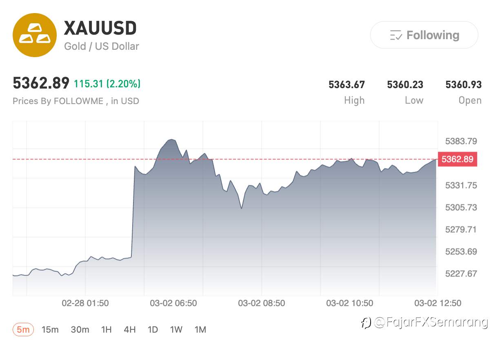Screen dimensions: 493x342
Task: Select the 5m timeframe tab
Action: [x=23, y=329]
